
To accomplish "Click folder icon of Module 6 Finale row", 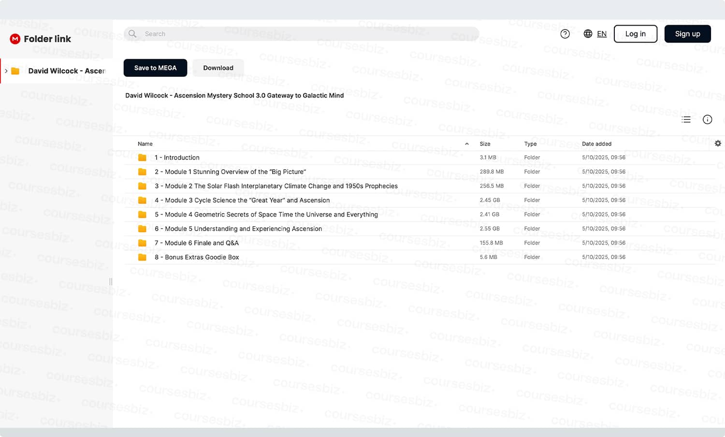I will coord(142,243).
